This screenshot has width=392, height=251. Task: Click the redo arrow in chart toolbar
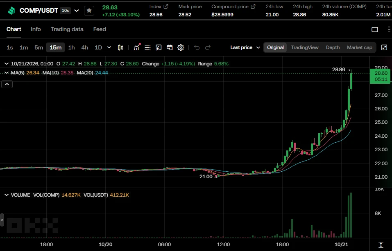pos(208,47)
